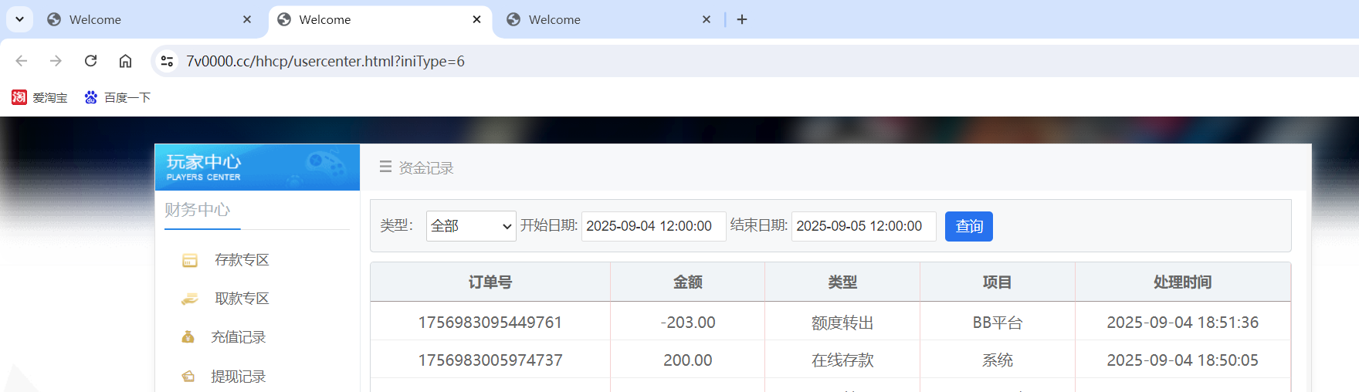Screen dimensions: 1359x392
Task: Click the 订单号 column header
Action: 490,282
